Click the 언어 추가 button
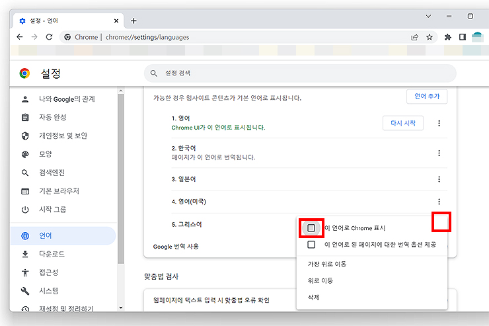Image resolution: width=489 pixels, height=326 pixels. point(427,97)
